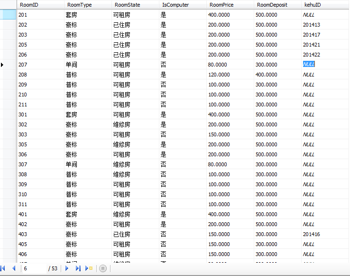
Task: Select the RoomState column header
Action: [x=135, y=5]
